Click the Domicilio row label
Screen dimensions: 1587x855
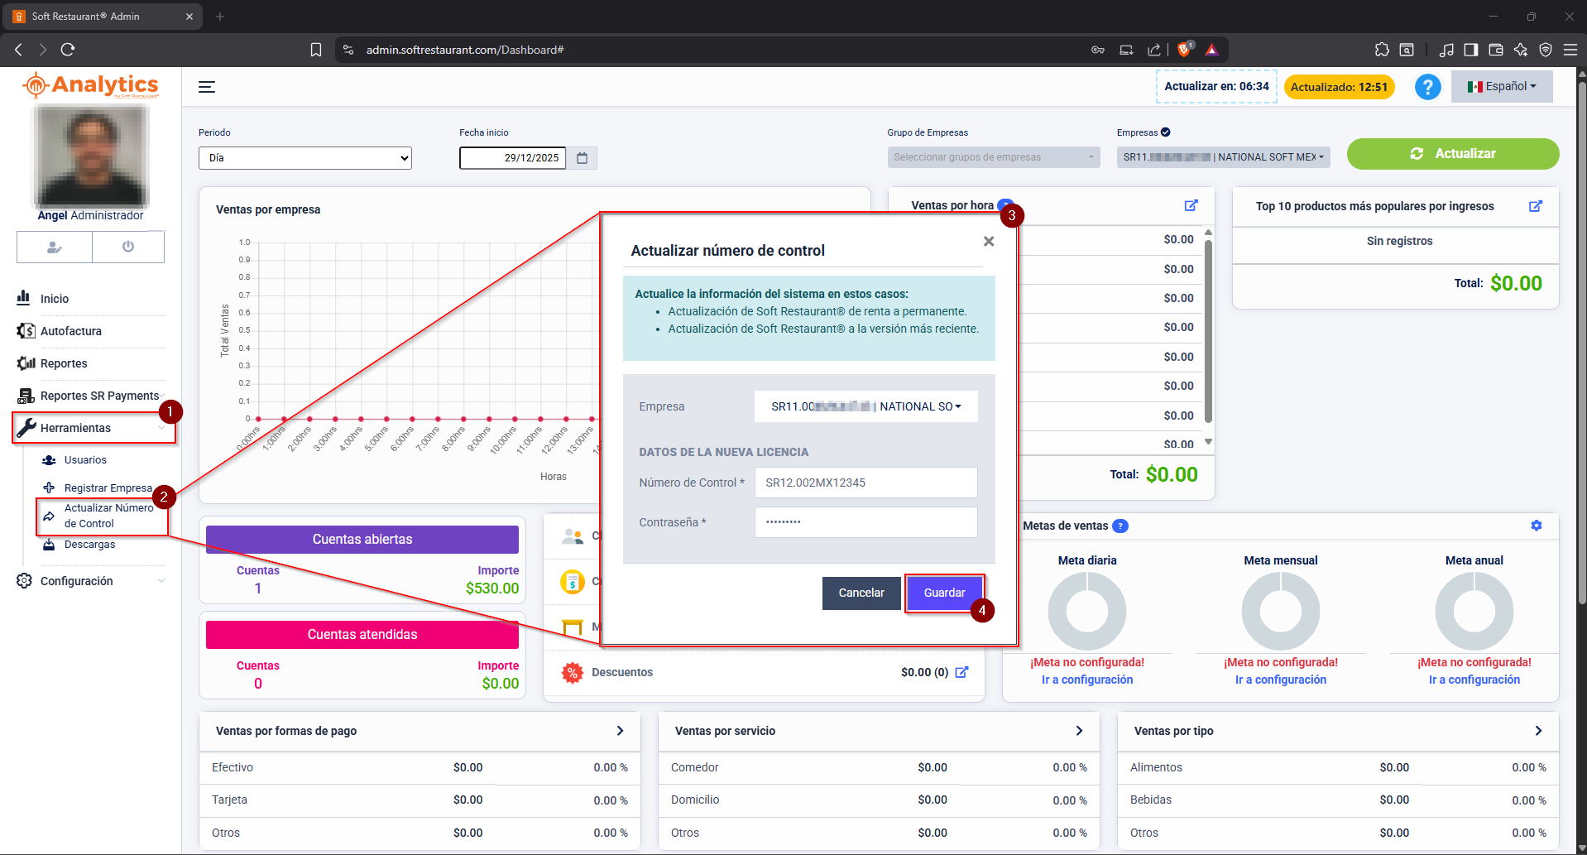coord(695,800)
